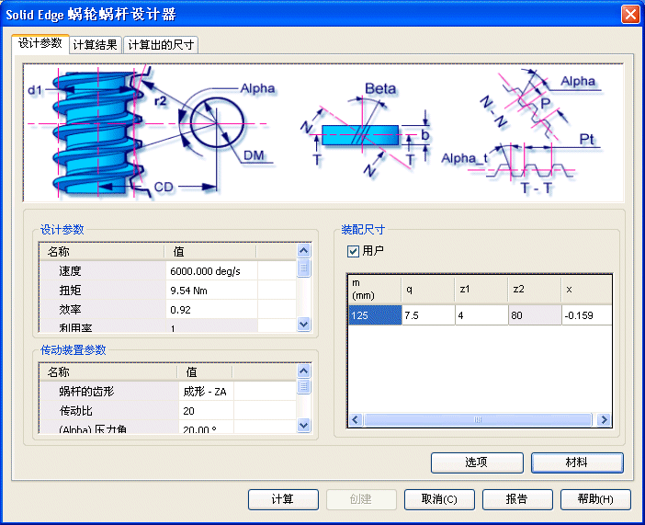The height and width of the screenshot is (525, 645).
Task: Switch to the 计算结果 tab
Action: pos(95,44)
